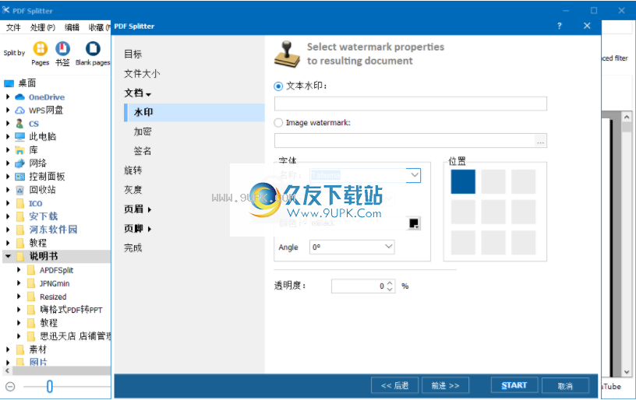This screenshot has height=400, width=636.
Task: Click the CS user icon
Action: coord(20,124)
